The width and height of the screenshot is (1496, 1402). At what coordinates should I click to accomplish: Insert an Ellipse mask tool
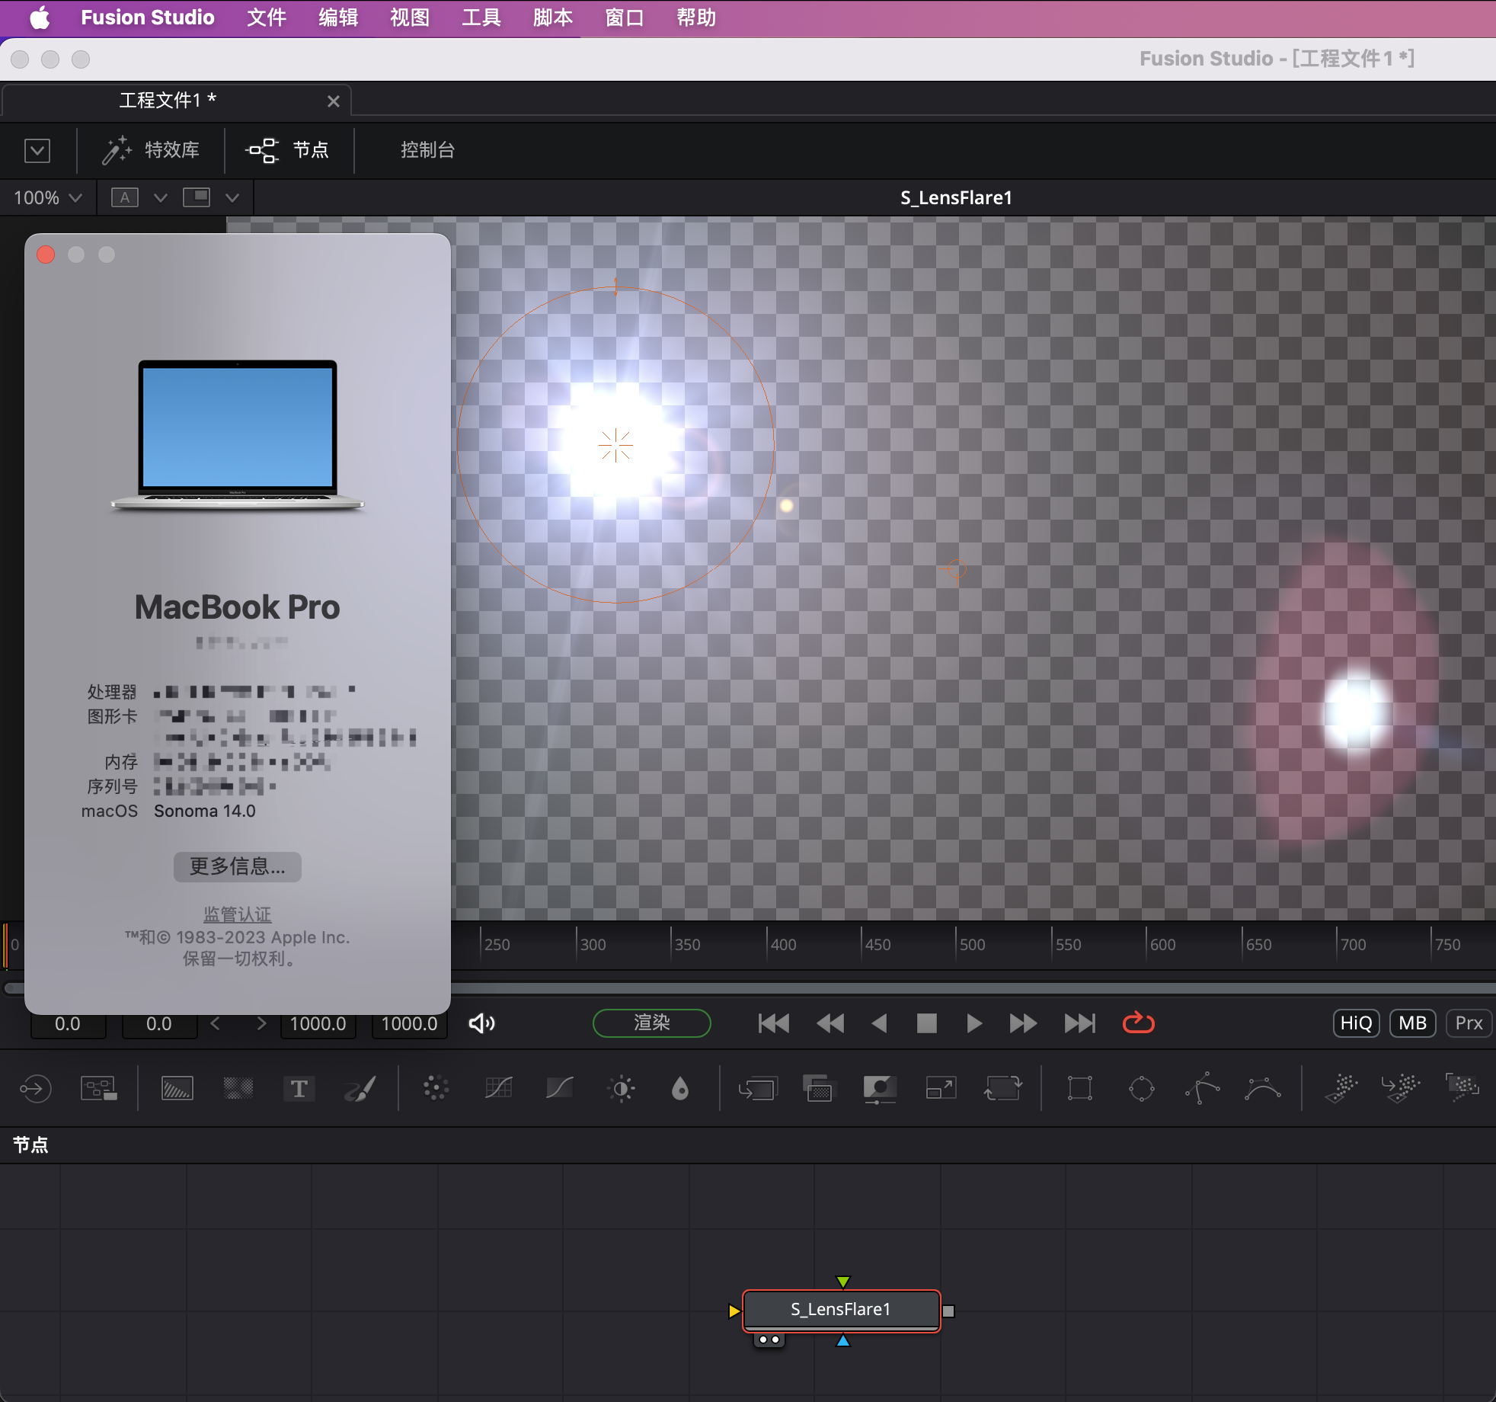click(x=1141, y=1089)
